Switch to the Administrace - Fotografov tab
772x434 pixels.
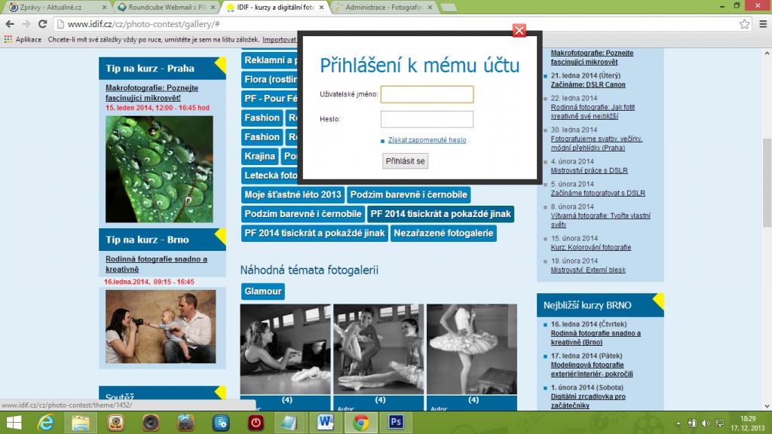point(384,8)
